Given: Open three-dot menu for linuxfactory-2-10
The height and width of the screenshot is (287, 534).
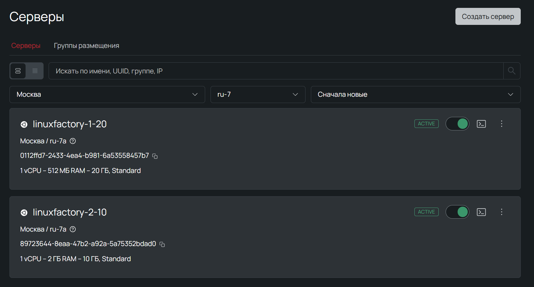Looking at the screenshot, I should tap(501, 212).
